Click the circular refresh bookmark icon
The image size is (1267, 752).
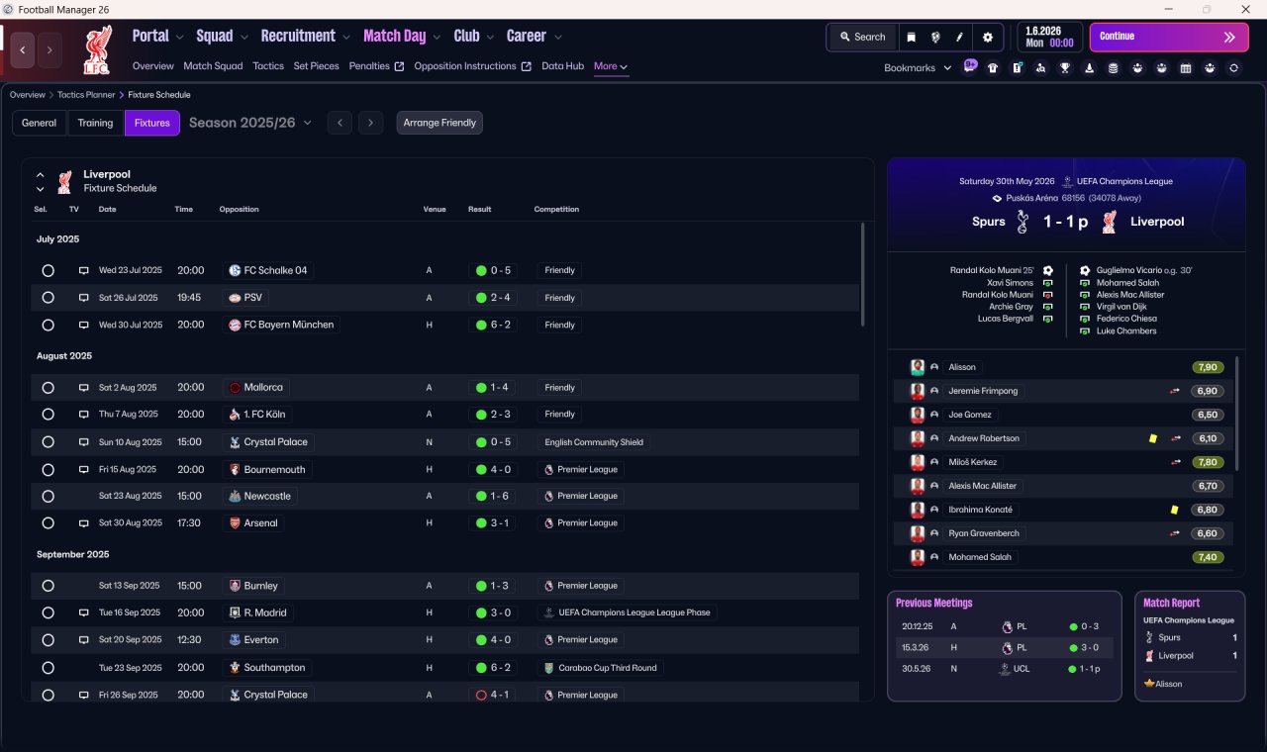pos(1233,68)
